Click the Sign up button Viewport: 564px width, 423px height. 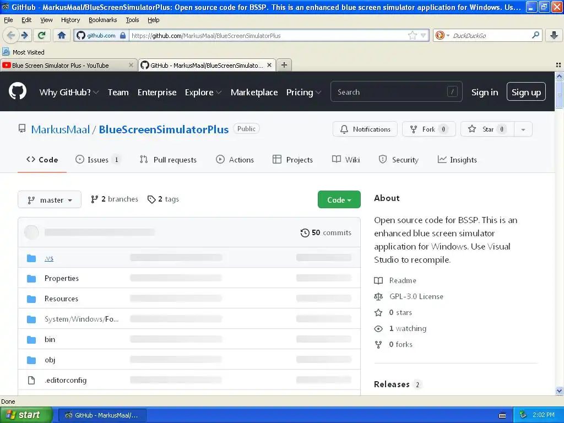(x=526, y=92)
